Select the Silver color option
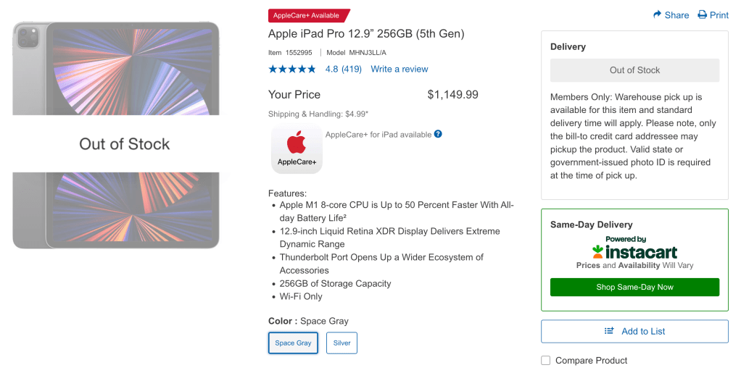 (341, 343)
